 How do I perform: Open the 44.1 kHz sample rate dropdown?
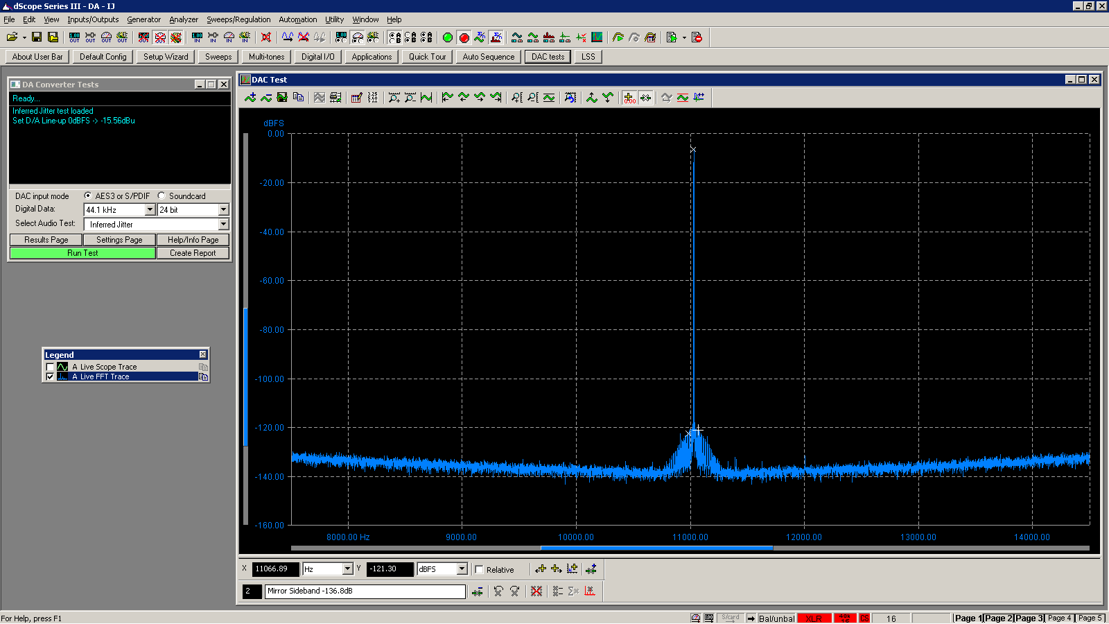(150, 210)
